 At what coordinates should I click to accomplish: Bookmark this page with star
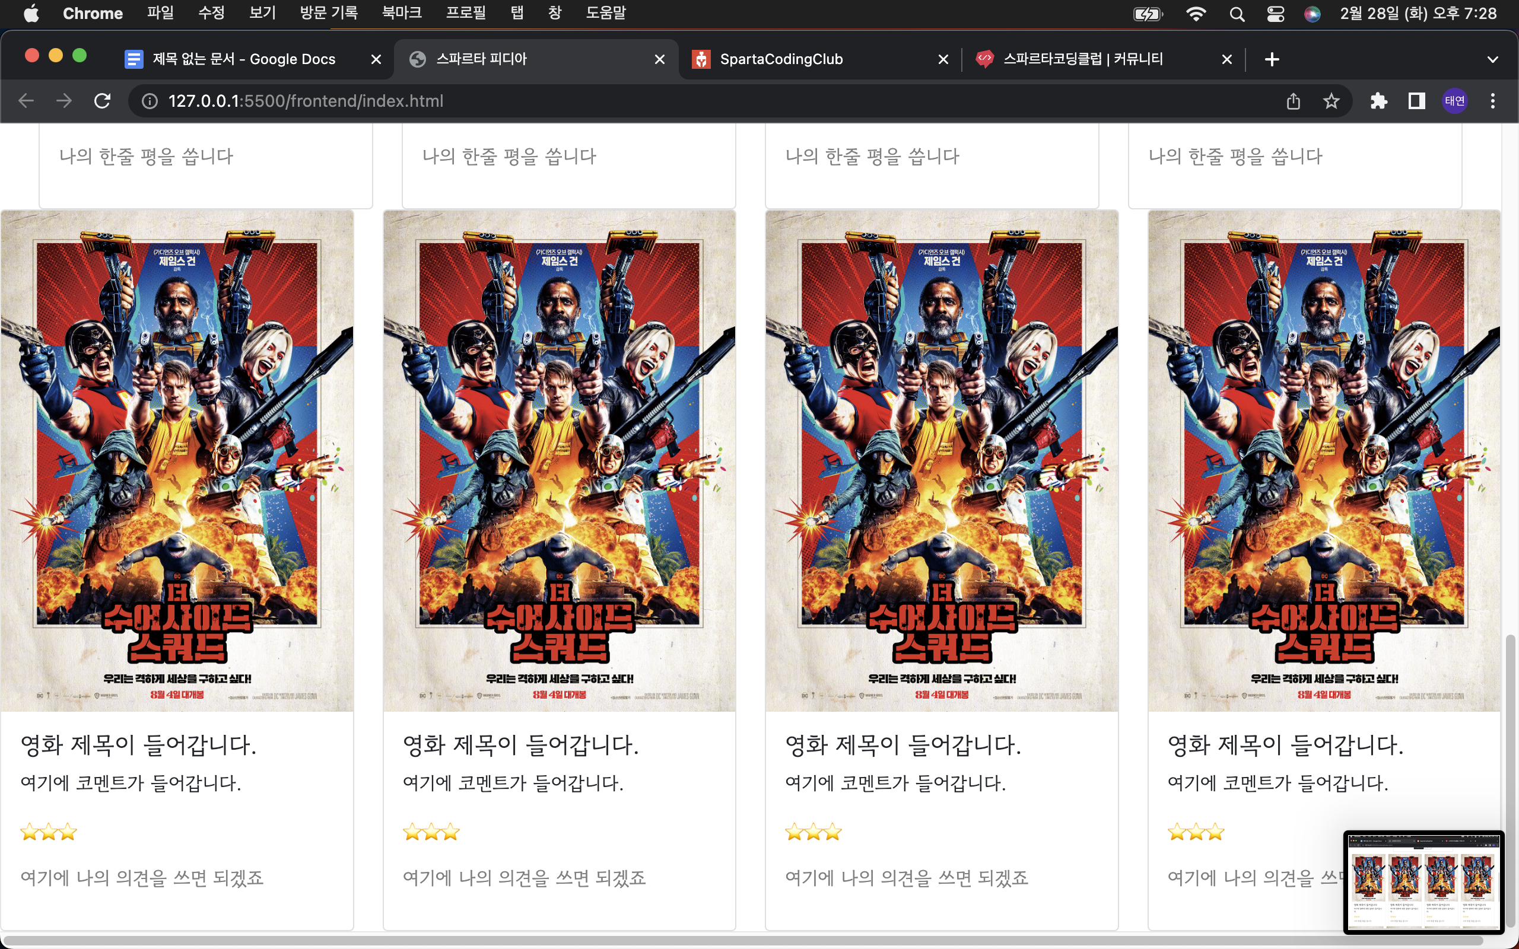coord(1331,101)
